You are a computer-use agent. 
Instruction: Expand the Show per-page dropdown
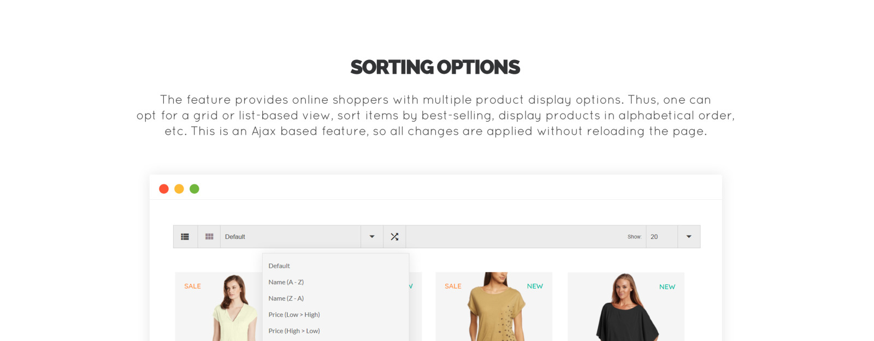[689, 236]
